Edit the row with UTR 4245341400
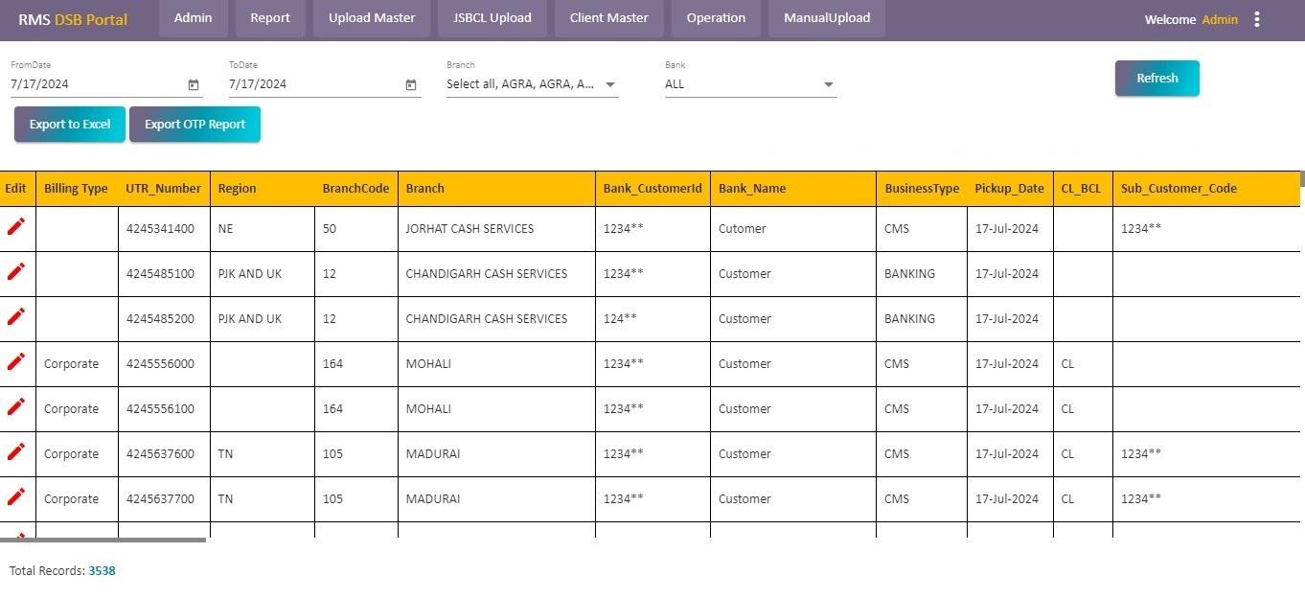1305x599 pixels. 16,227
